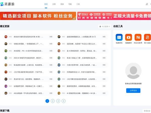
Task: Click the 精选副业项目 orange banner ad
Action: [x=38, y=16]
